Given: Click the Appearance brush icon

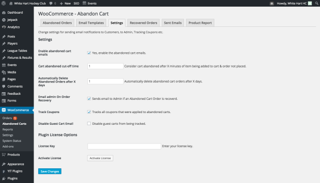Looking at the screenshot, I should click(4, 164).
